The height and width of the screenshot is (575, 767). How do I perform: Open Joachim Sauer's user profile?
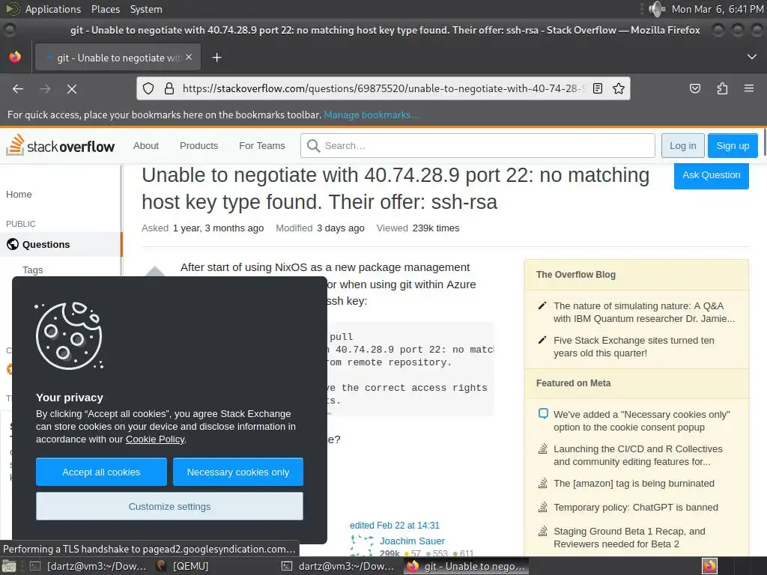pos(412,541)
